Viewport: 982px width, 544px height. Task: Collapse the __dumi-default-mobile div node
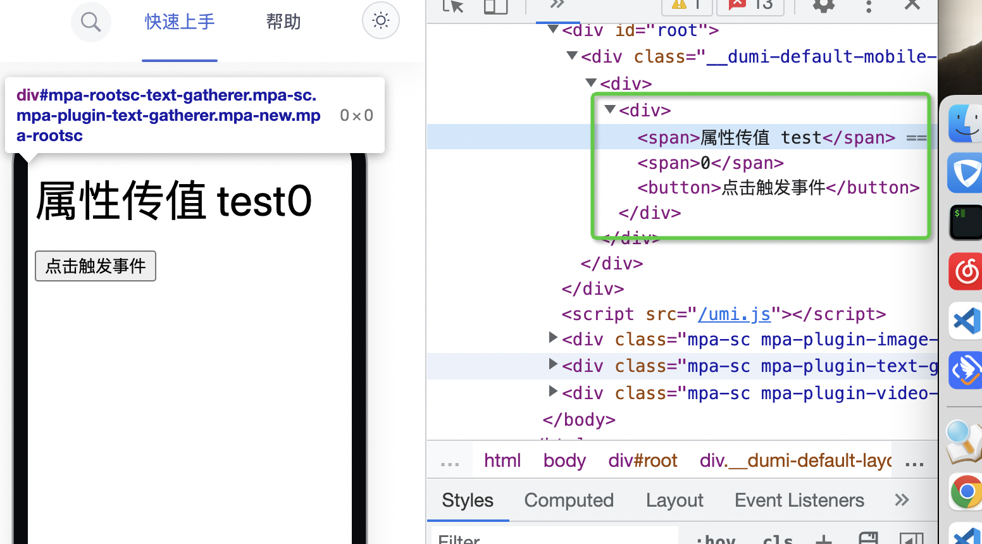click(x=572, y=56)
